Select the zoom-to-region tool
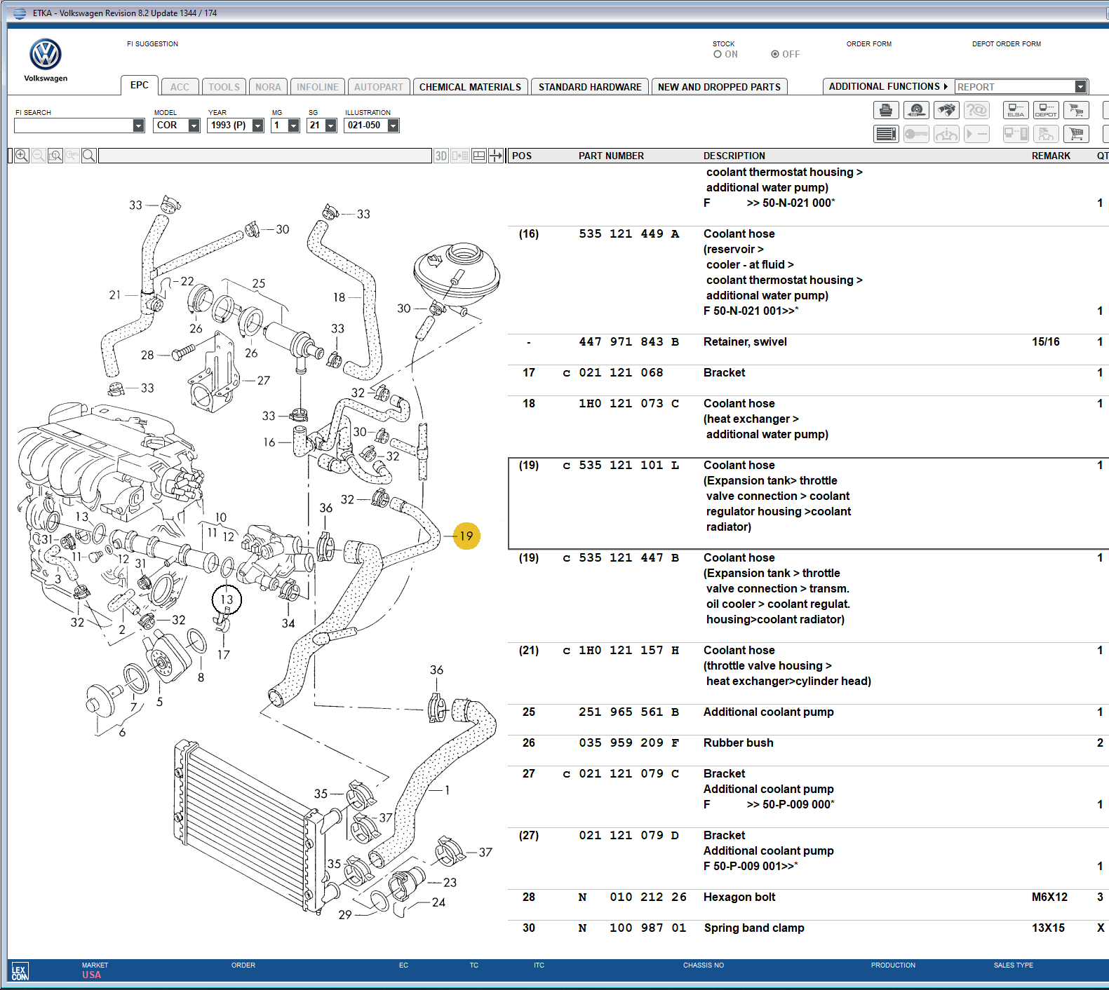 click(55, 156)
